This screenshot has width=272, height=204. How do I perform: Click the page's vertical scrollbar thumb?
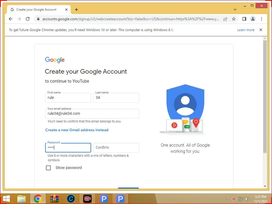(x=265, y=96)
